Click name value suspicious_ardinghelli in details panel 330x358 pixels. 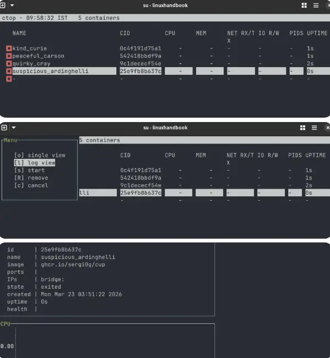[x=78, y=257]
